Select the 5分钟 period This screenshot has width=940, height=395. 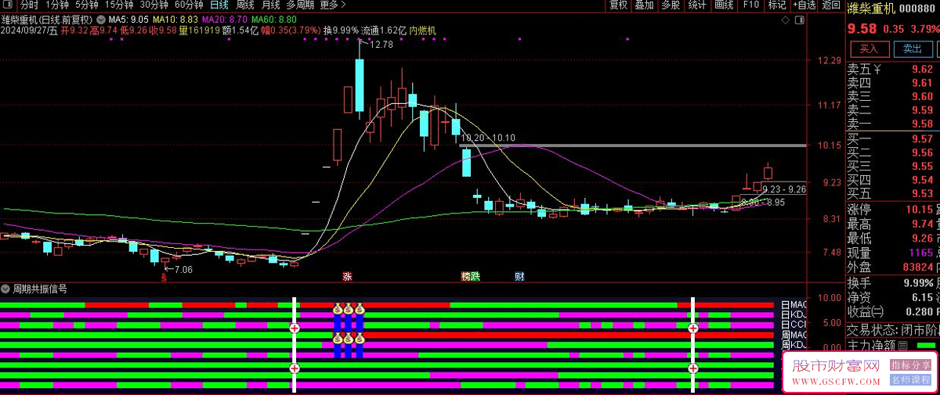point(87,5)
